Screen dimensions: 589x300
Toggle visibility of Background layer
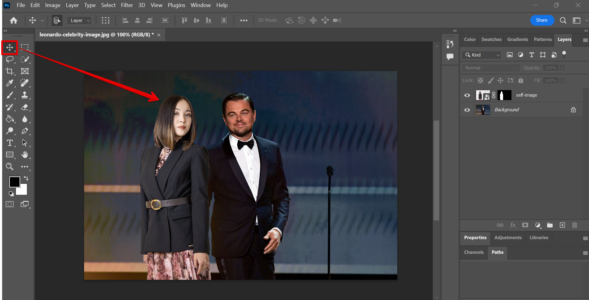pyautogui.click(x=467, y=110)
